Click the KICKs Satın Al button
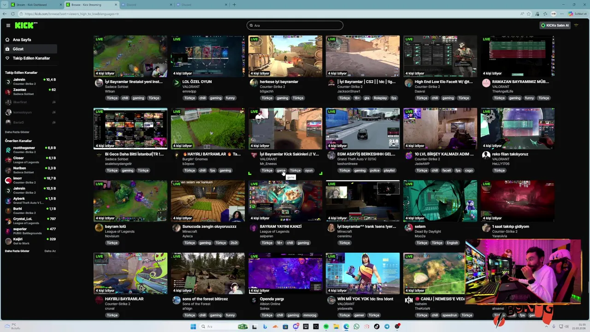This screenshot has height=332, width=590. 555,25
